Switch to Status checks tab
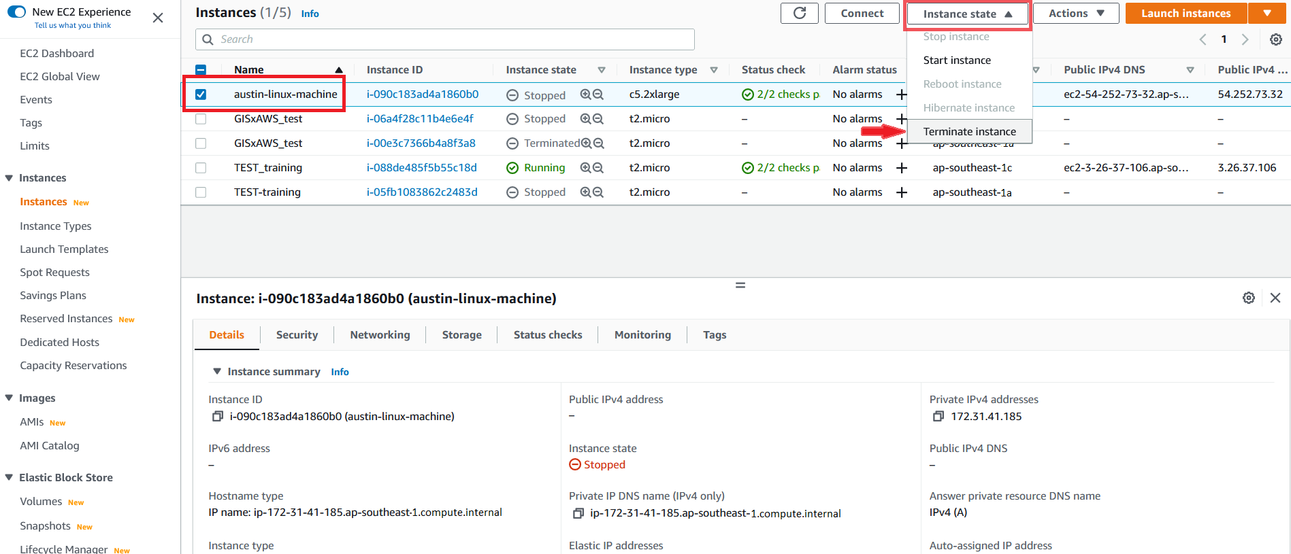This screenshot has width=1291, height=554. 548,335
